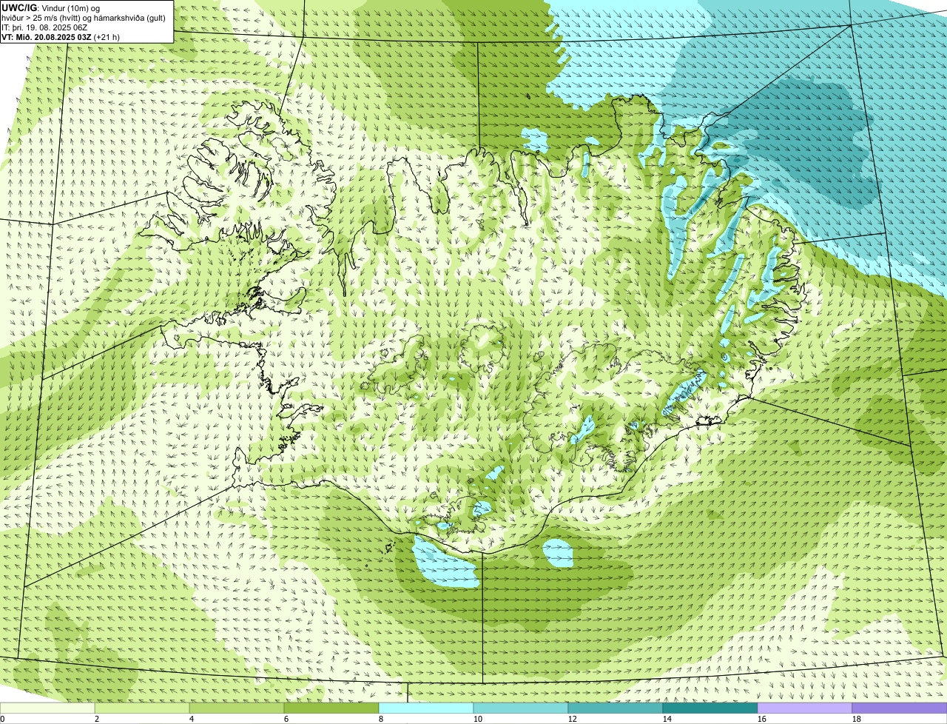
Task: Click the 'VT: Mið. 20.08.2025 03Z (+21 h)' line
Action: coord(61,36)
